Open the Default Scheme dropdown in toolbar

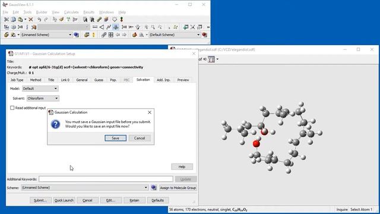click(175, 35)
